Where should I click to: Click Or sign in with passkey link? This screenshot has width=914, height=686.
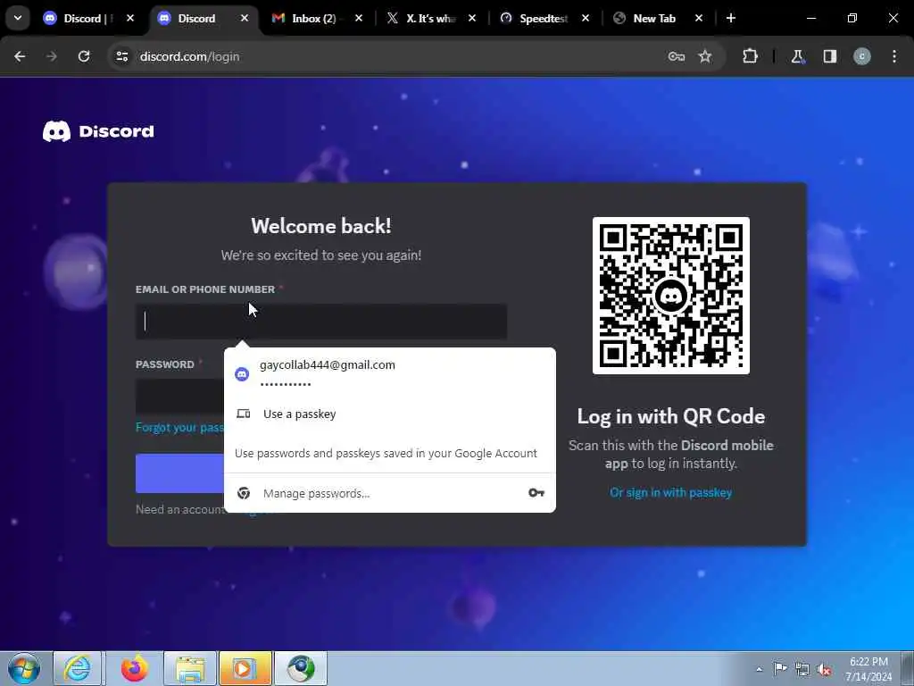pyautogui.click(x=671, y=493)
